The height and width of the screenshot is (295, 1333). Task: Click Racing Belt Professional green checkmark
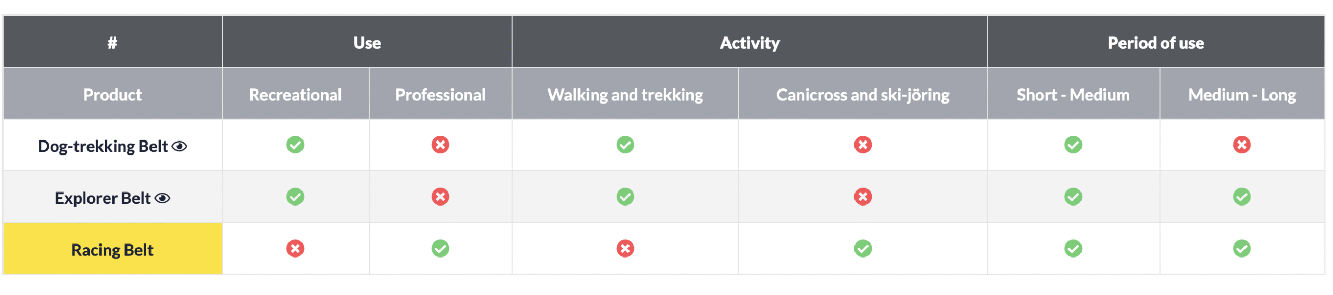click(x=440, y=249)
